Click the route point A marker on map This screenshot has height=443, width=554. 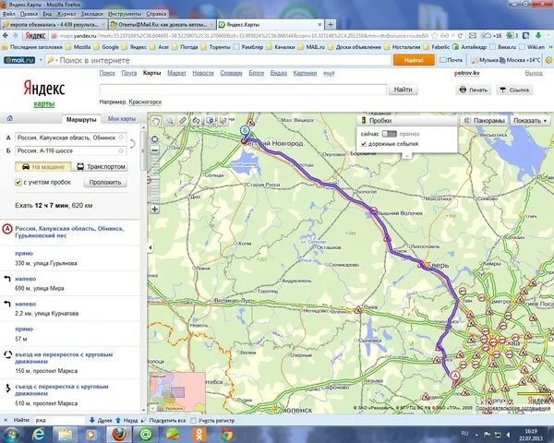click(x=455, y=378)
